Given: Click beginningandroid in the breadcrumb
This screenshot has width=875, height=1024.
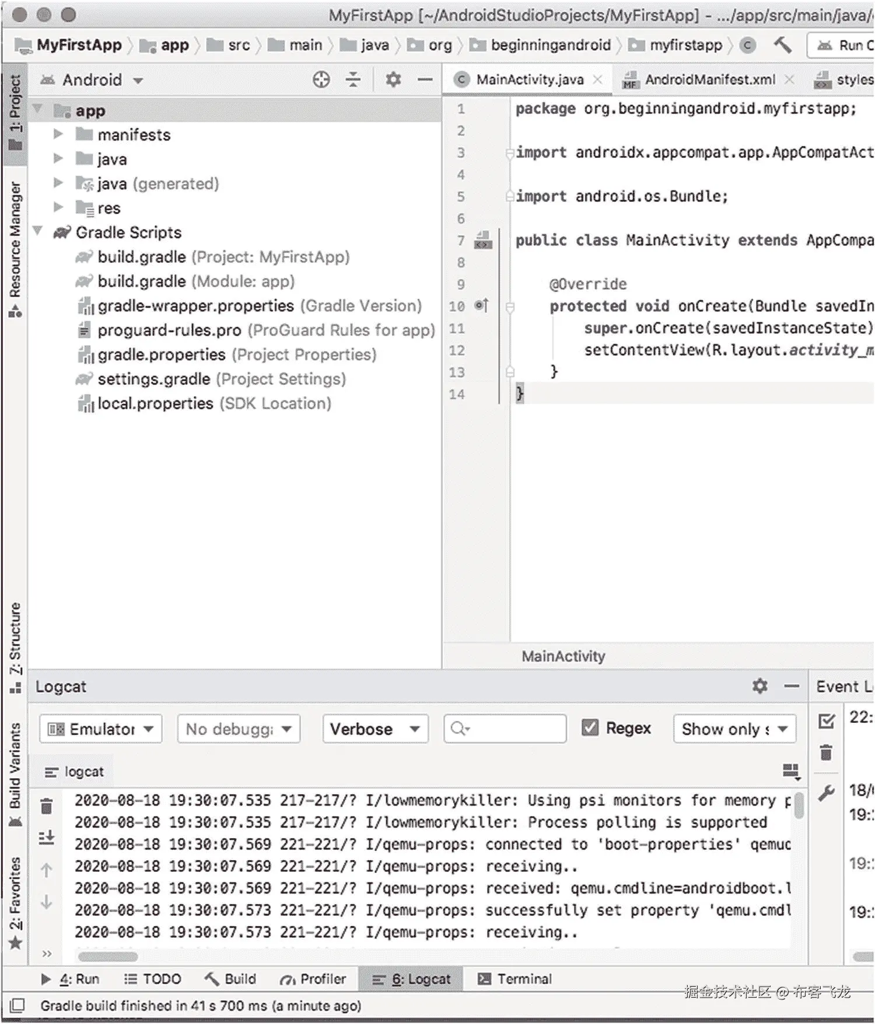Looking at the screenshot, I should pos(540,45).
